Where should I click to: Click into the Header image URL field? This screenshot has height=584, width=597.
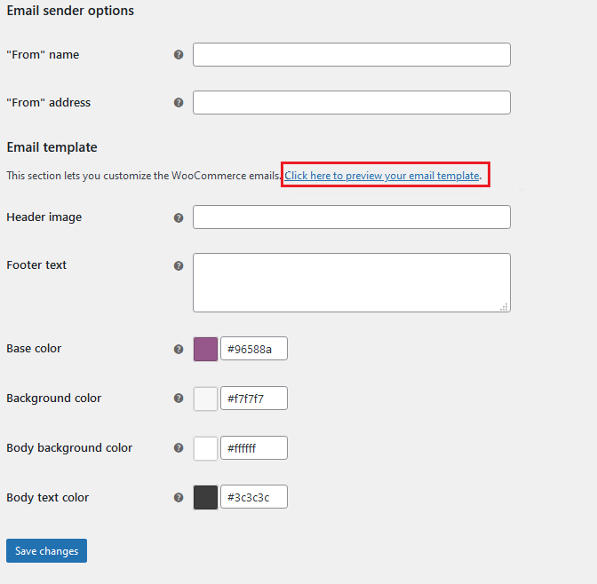(352, 217)
